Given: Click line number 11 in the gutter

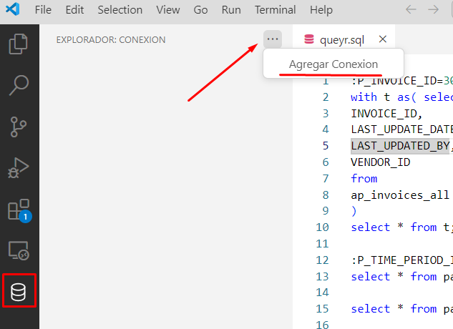Looking at the screenshot, I should [322, 244].
